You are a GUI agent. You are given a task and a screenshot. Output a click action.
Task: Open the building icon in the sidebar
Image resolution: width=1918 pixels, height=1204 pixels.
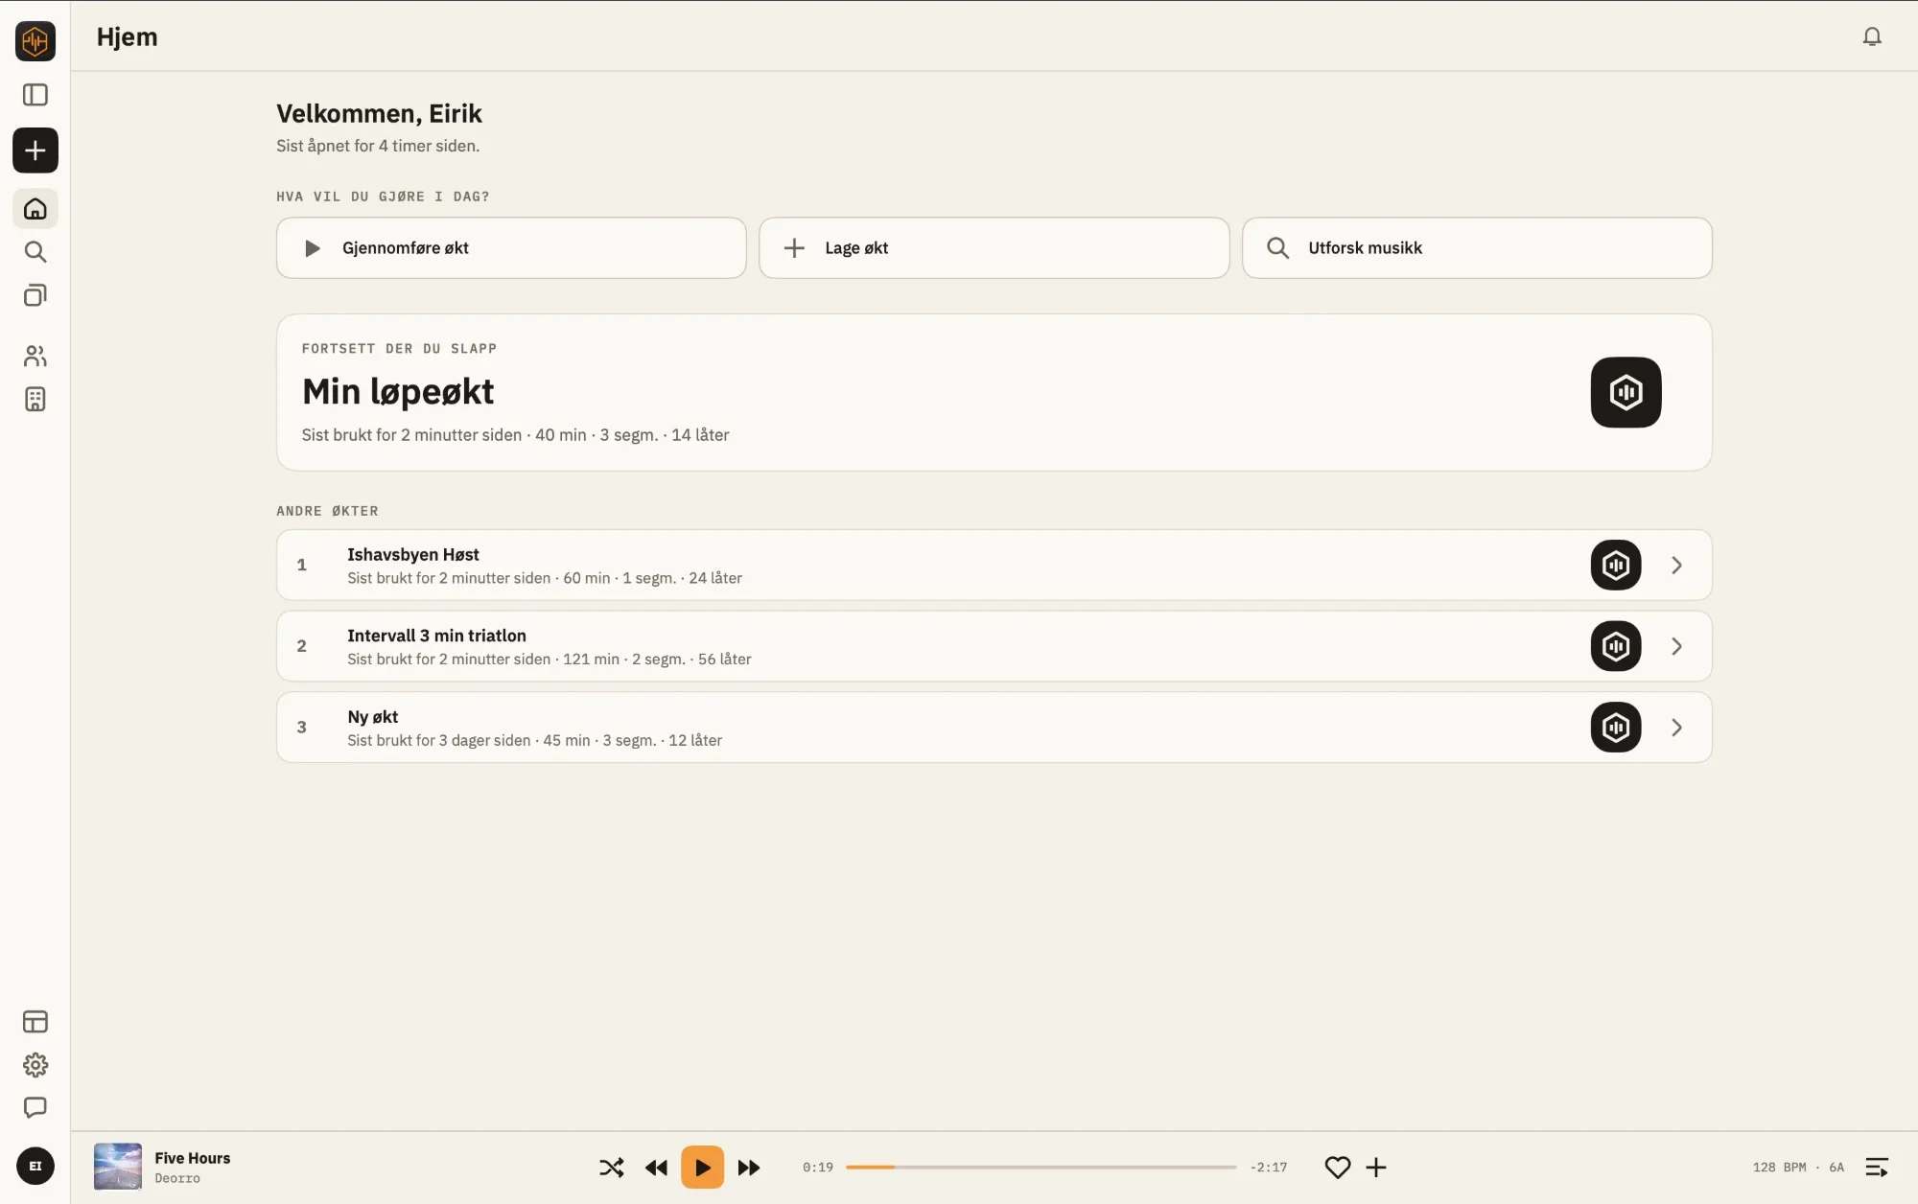[35, 400]
